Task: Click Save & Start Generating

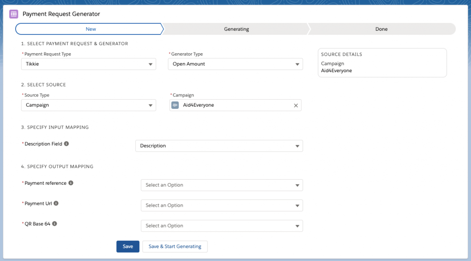Action: click(x=175, y=246)
